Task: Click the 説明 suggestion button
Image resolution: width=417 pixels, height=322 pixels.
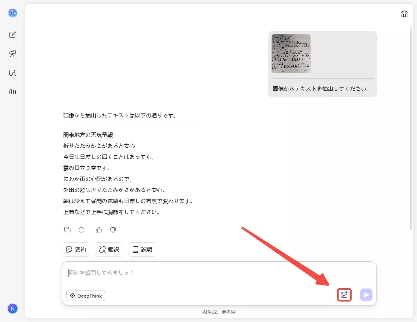Action: click(142, 249)
